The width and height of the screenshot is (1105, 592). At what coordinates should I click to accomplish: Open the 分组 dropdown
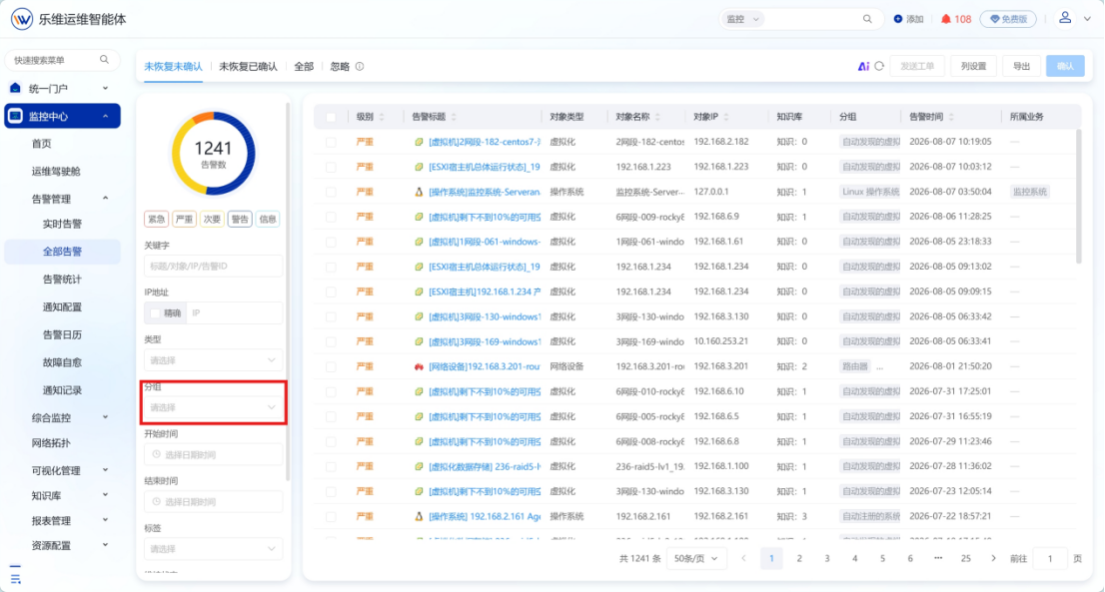tap(213, 407)
